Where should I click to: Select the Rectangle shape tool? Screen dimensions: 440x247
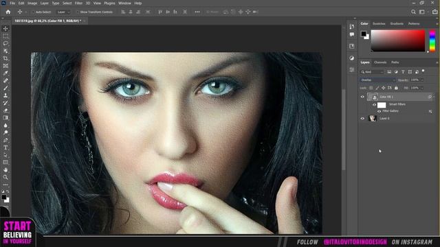[x=5, y=162]
